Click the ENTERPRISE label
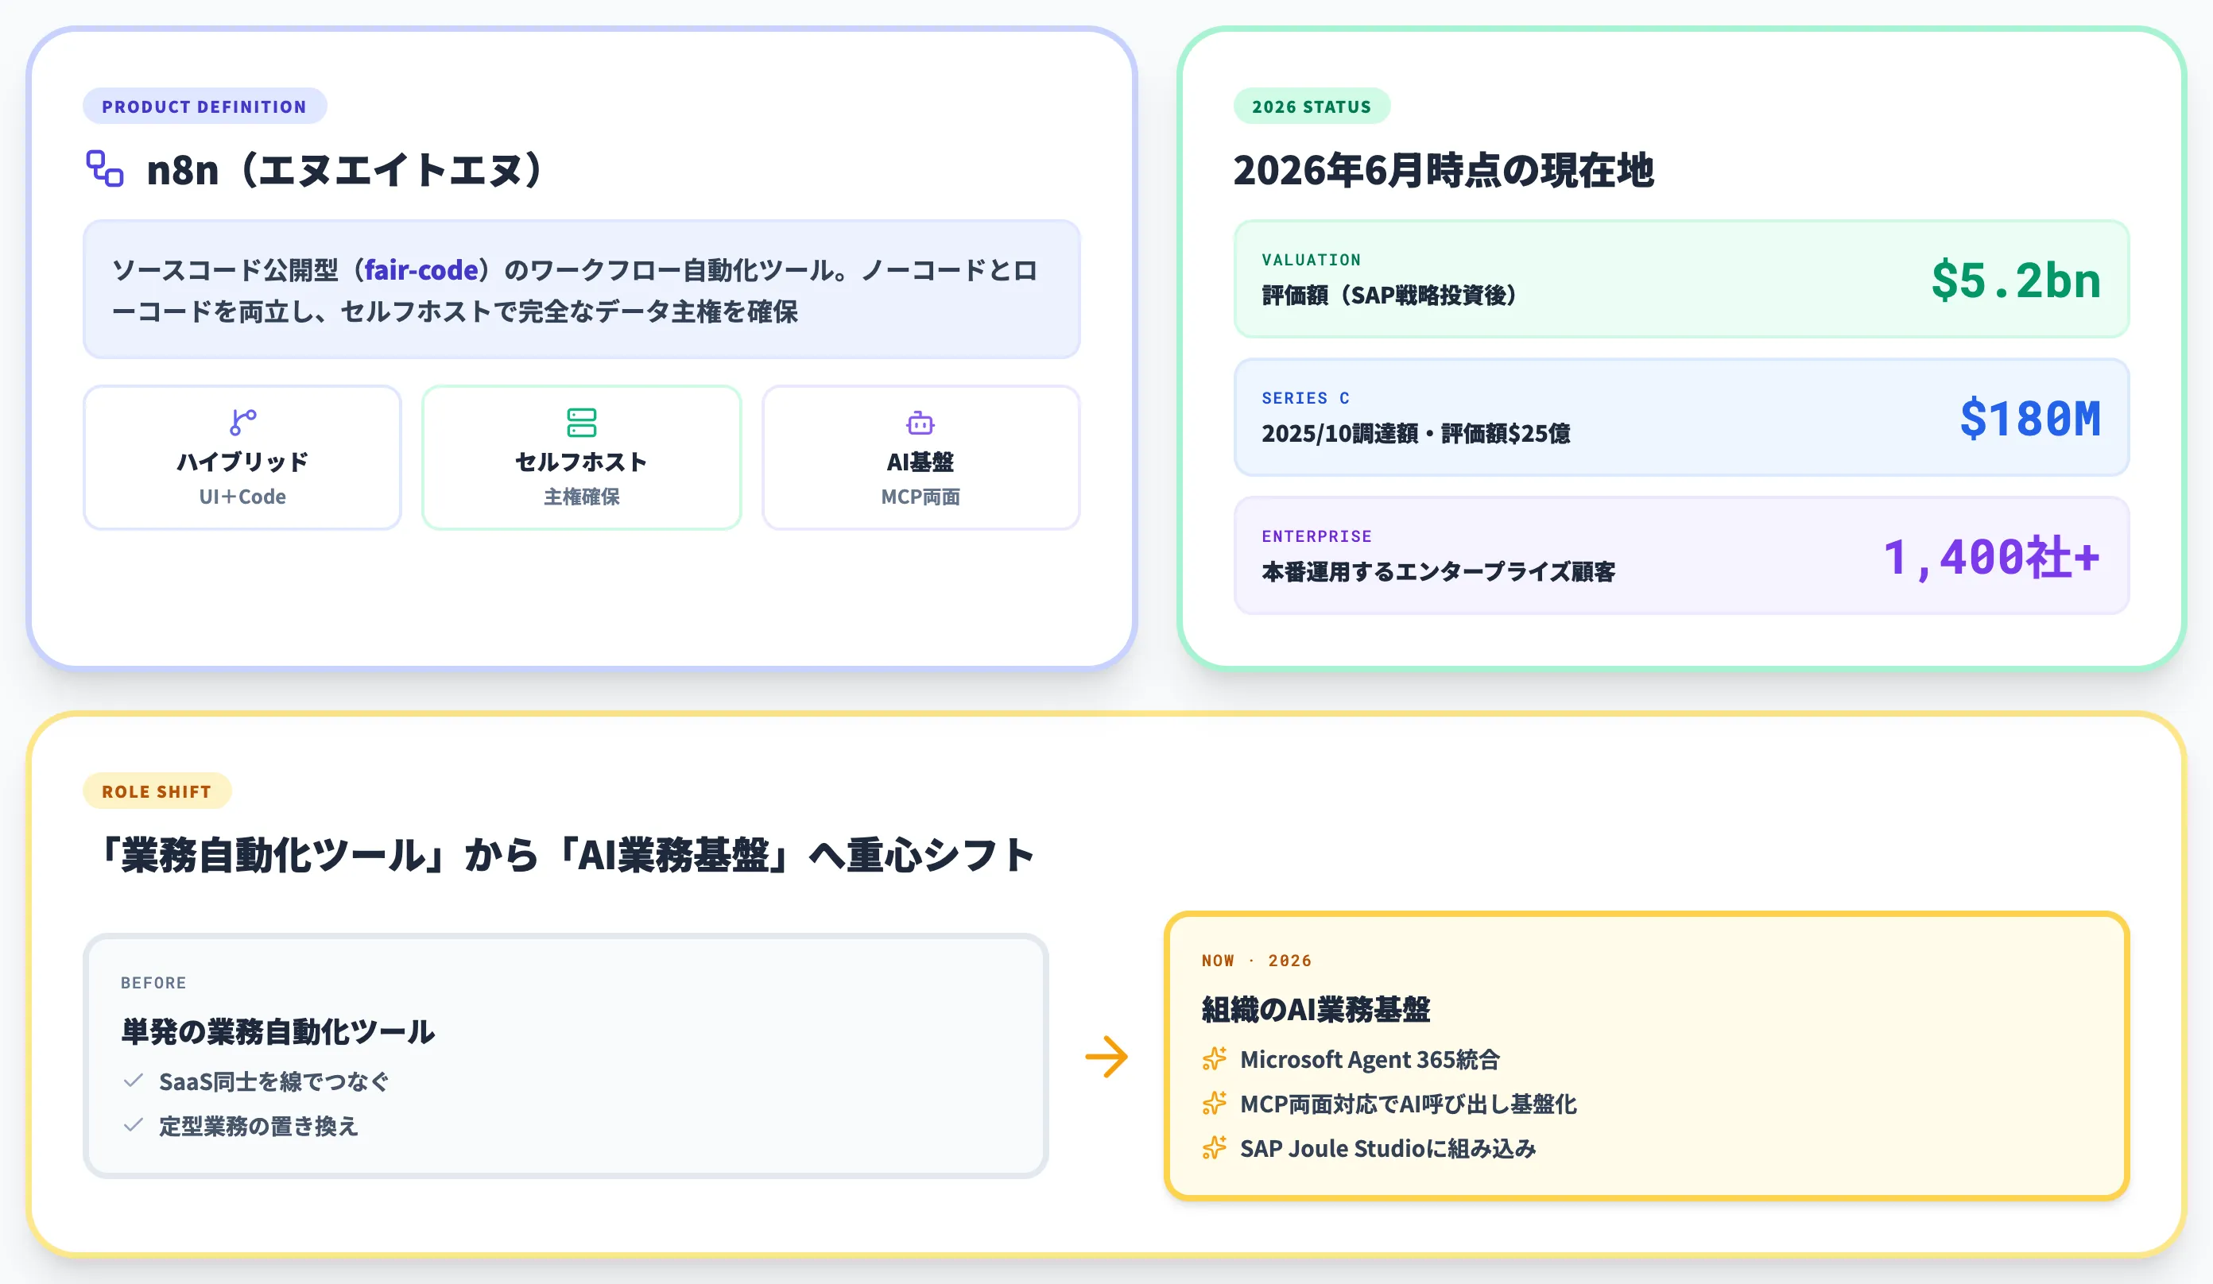The width and height of the screenshot is (2213, 1284). tap(1316, 536)
